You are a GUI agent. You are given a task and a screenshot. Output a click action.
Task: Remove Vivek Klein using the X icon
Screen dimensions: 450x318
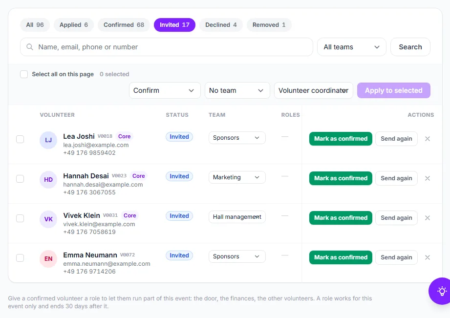(x=428, y=218)
